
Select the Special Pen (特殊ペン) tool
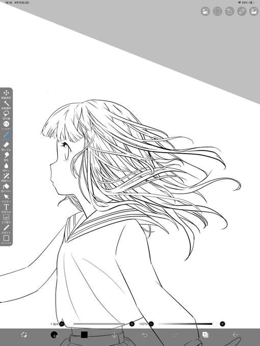click(6, 177)
